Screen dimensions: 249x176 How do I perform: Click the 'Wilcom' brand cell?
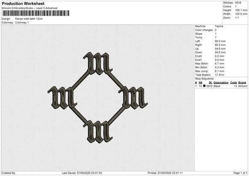(x=243, y=86)
